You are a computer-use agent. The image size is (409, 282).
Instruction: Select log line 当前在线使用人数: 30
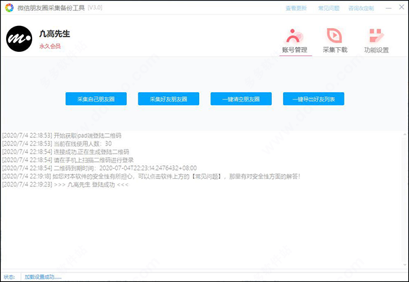[x=57, y=143]
